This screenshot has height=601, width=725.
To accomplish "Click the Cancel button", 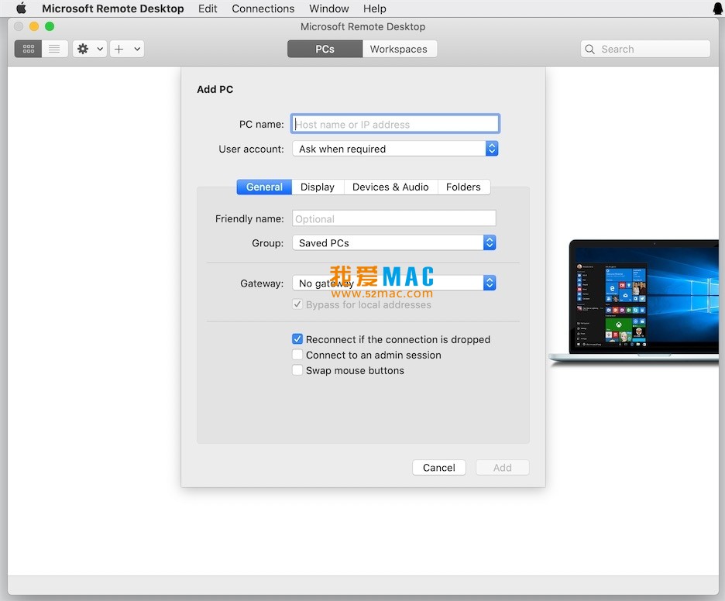I will [x=439, y=468].
